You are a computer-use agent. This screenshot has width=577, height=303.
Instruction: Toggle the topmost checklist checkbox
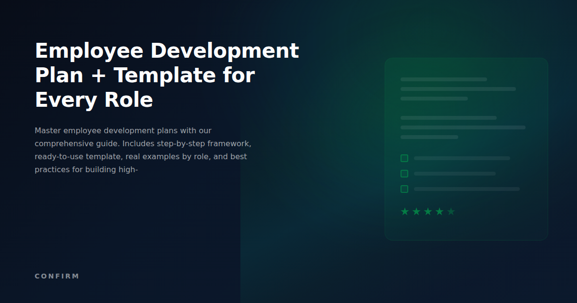click(x=404, y=158)
